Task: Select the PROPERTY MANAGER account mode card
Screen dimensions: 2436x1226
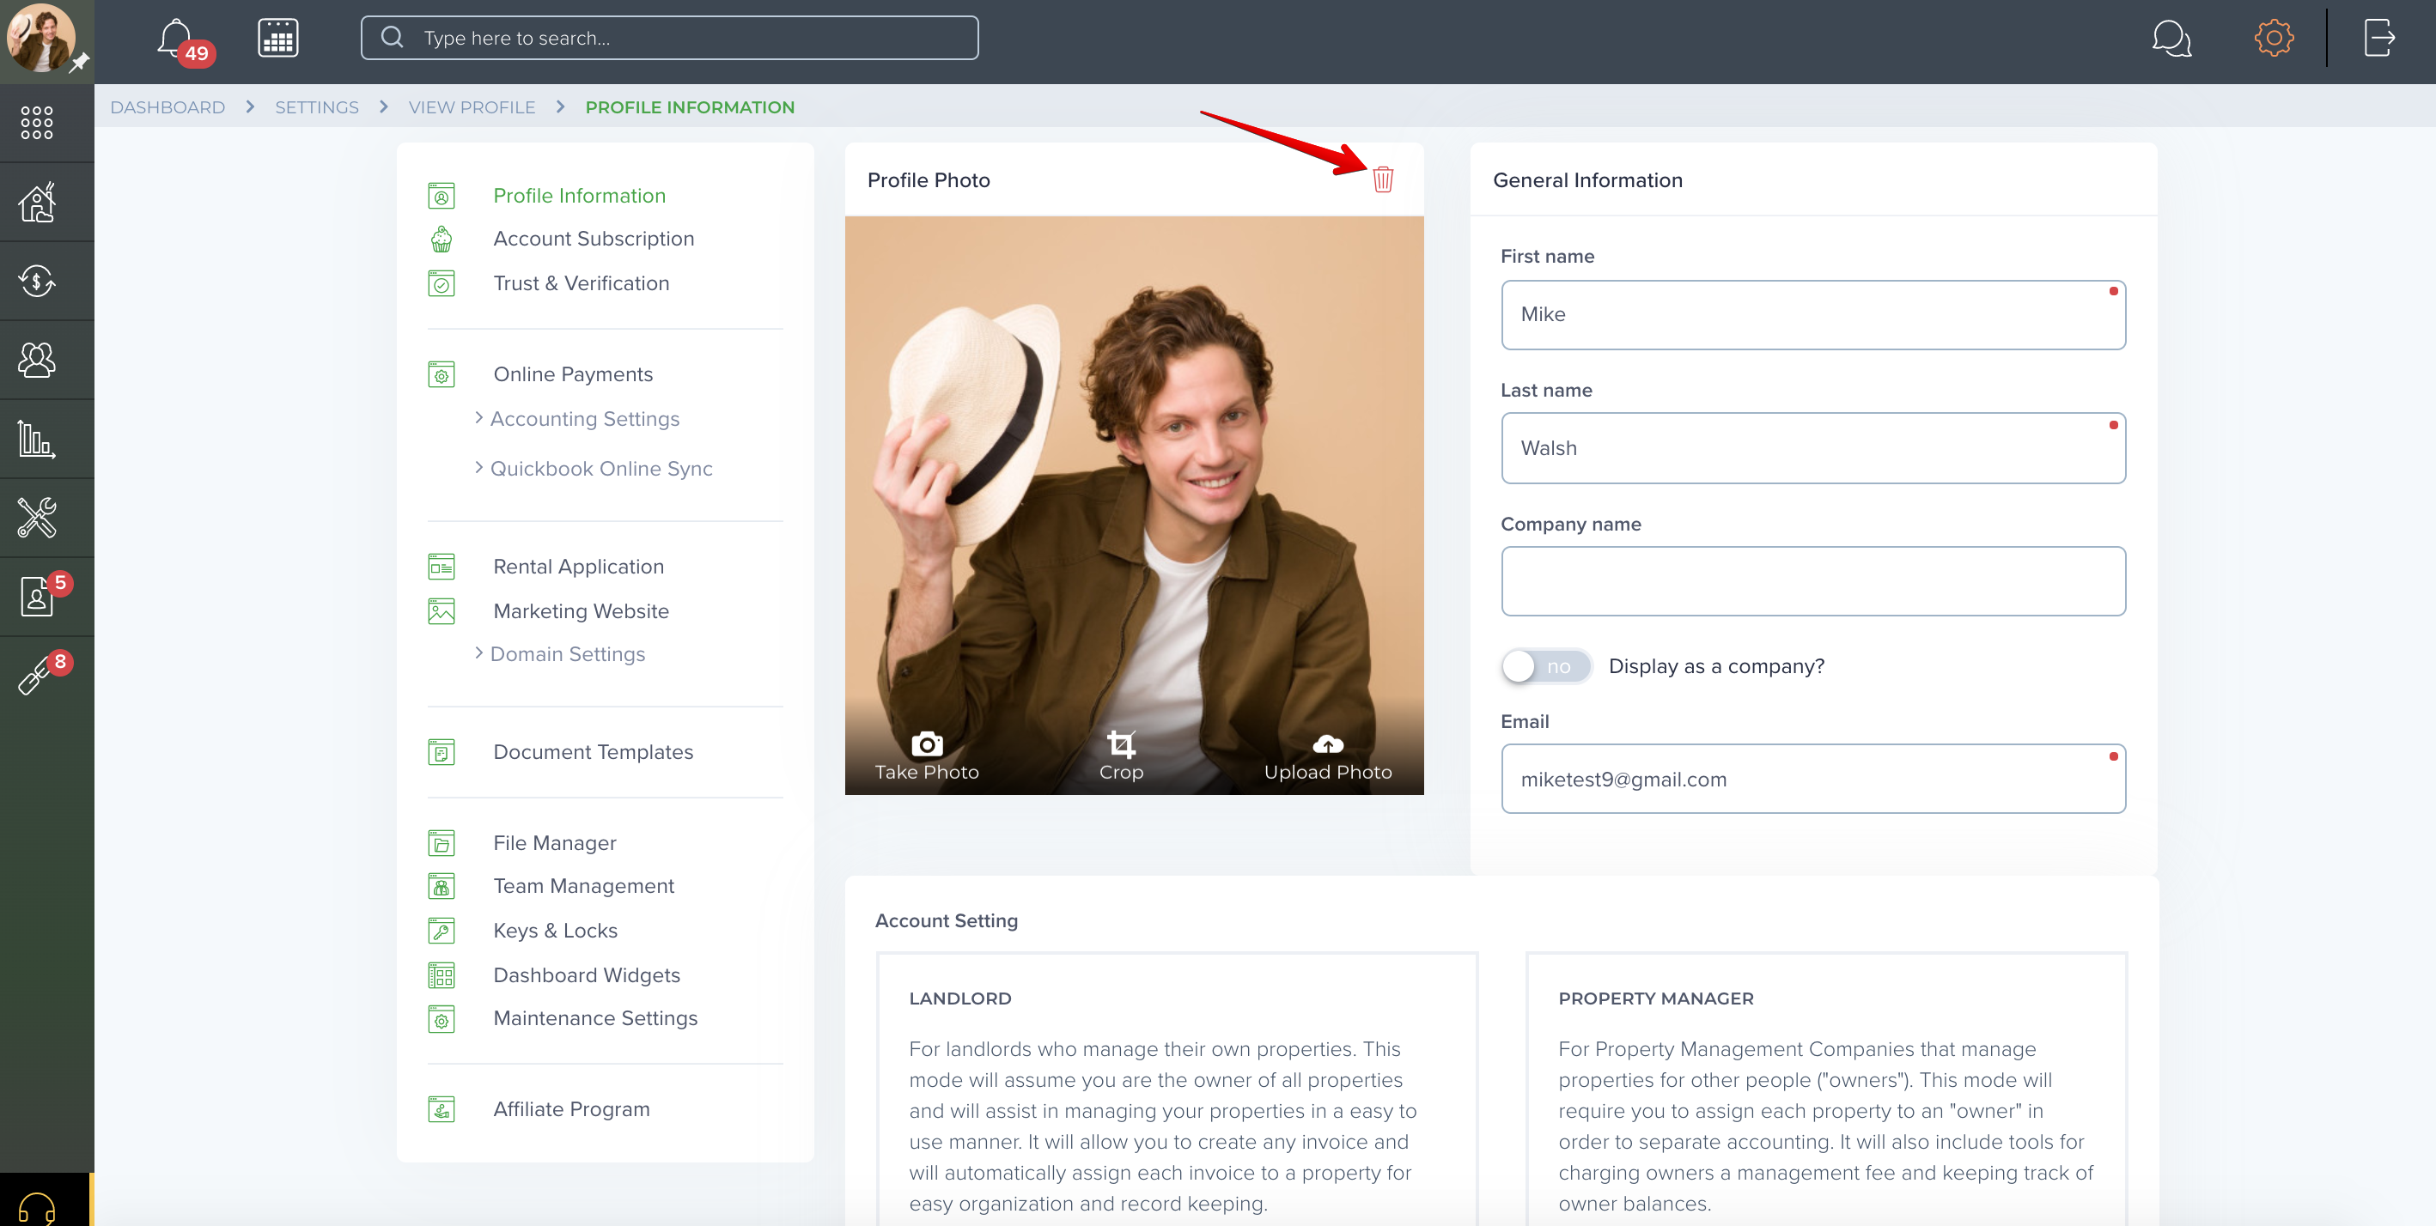Action: click(1826, 1089)
